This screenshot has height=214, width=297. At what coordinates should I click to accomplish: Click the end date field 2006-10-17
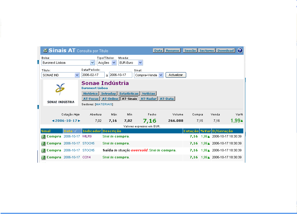pos(121,75)
